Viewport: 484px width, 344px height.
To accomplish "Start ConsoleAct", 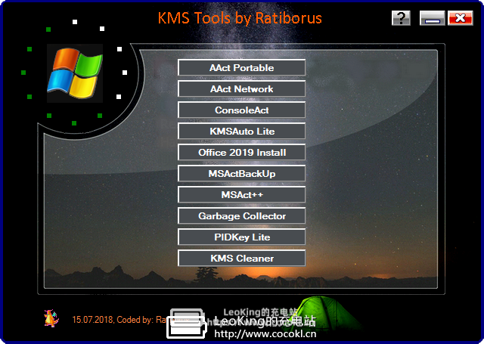I will 241,110.
